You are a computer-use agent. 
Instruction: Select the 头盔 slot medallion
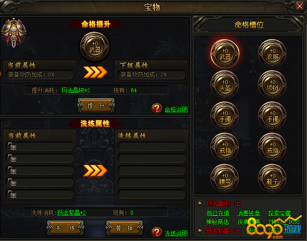pyautogui.click(x=225, y=84)
